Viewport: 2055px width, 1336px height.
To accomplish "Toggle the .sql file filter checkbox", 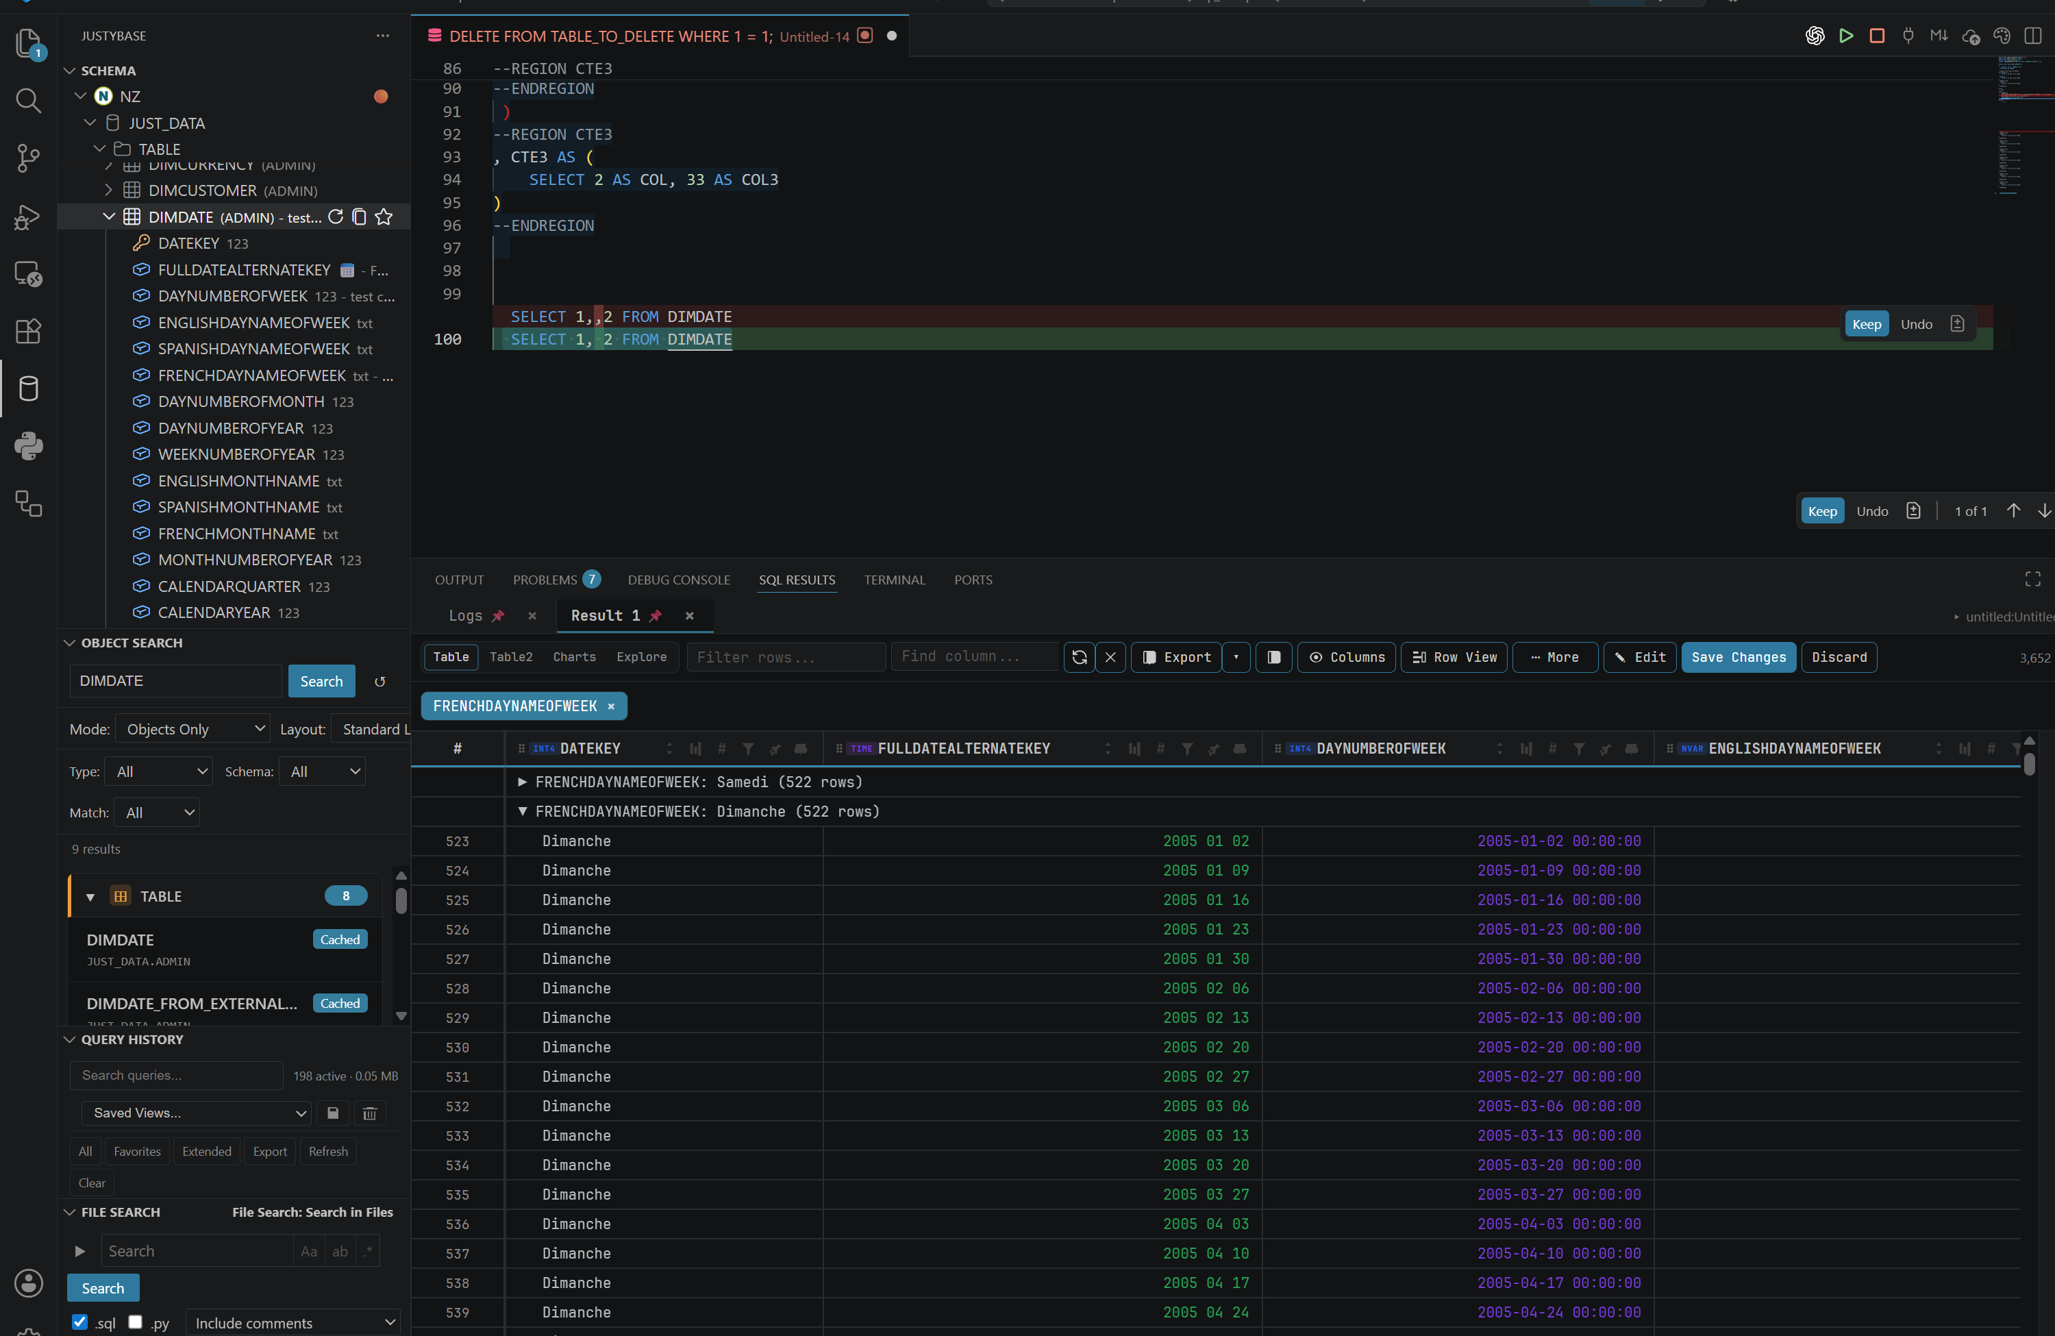I will click(x=79, y=1322).
